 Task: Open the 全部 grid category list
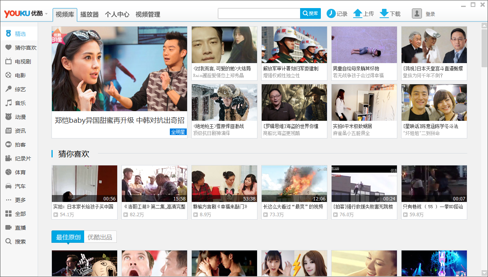click(x=8, y=214)
